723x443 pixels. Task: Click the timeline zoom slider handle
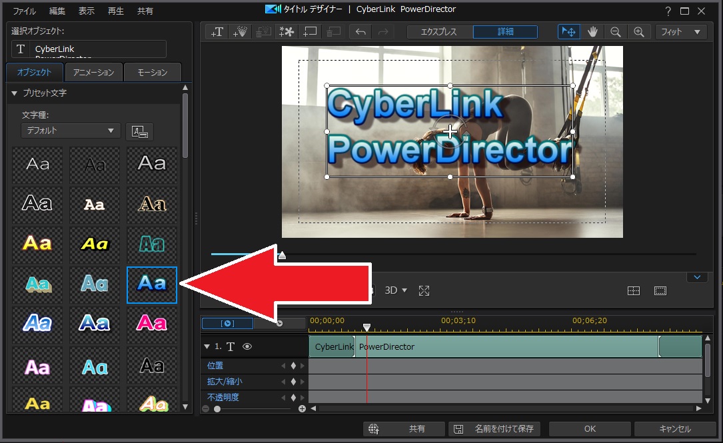(217, 408)
